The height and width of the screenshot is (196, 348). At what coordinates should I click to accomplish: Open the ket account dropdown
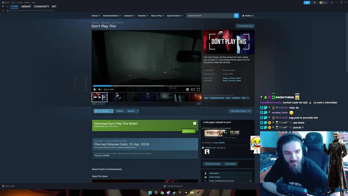point(323,2)
